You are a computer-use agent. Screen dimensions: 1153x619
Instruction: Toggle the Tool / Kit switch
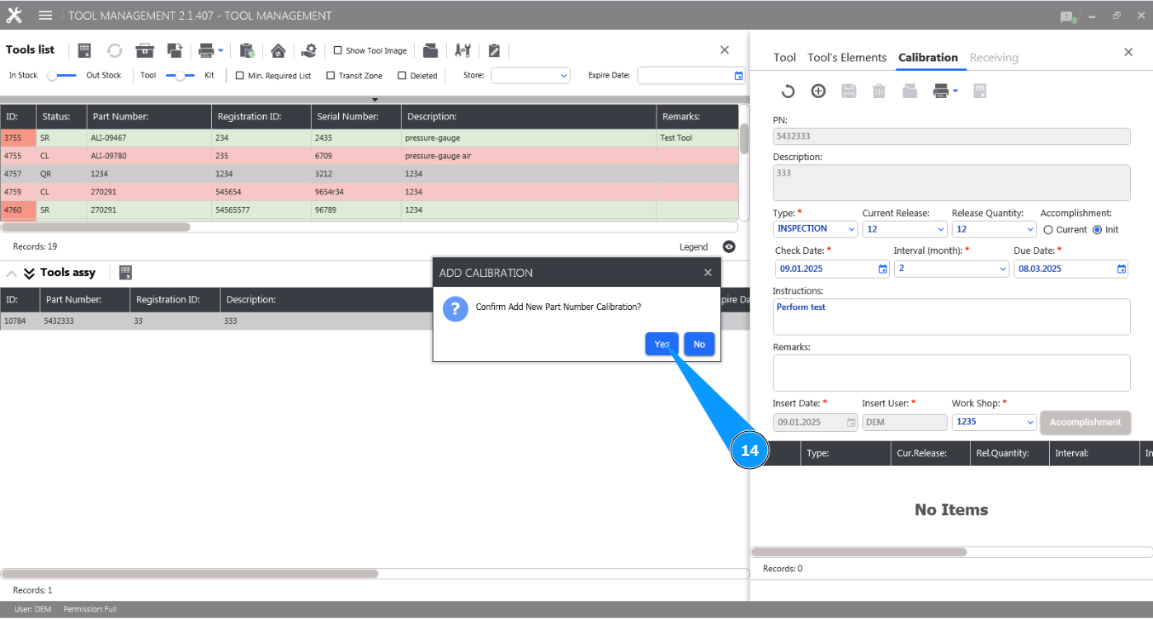[181, 75]
